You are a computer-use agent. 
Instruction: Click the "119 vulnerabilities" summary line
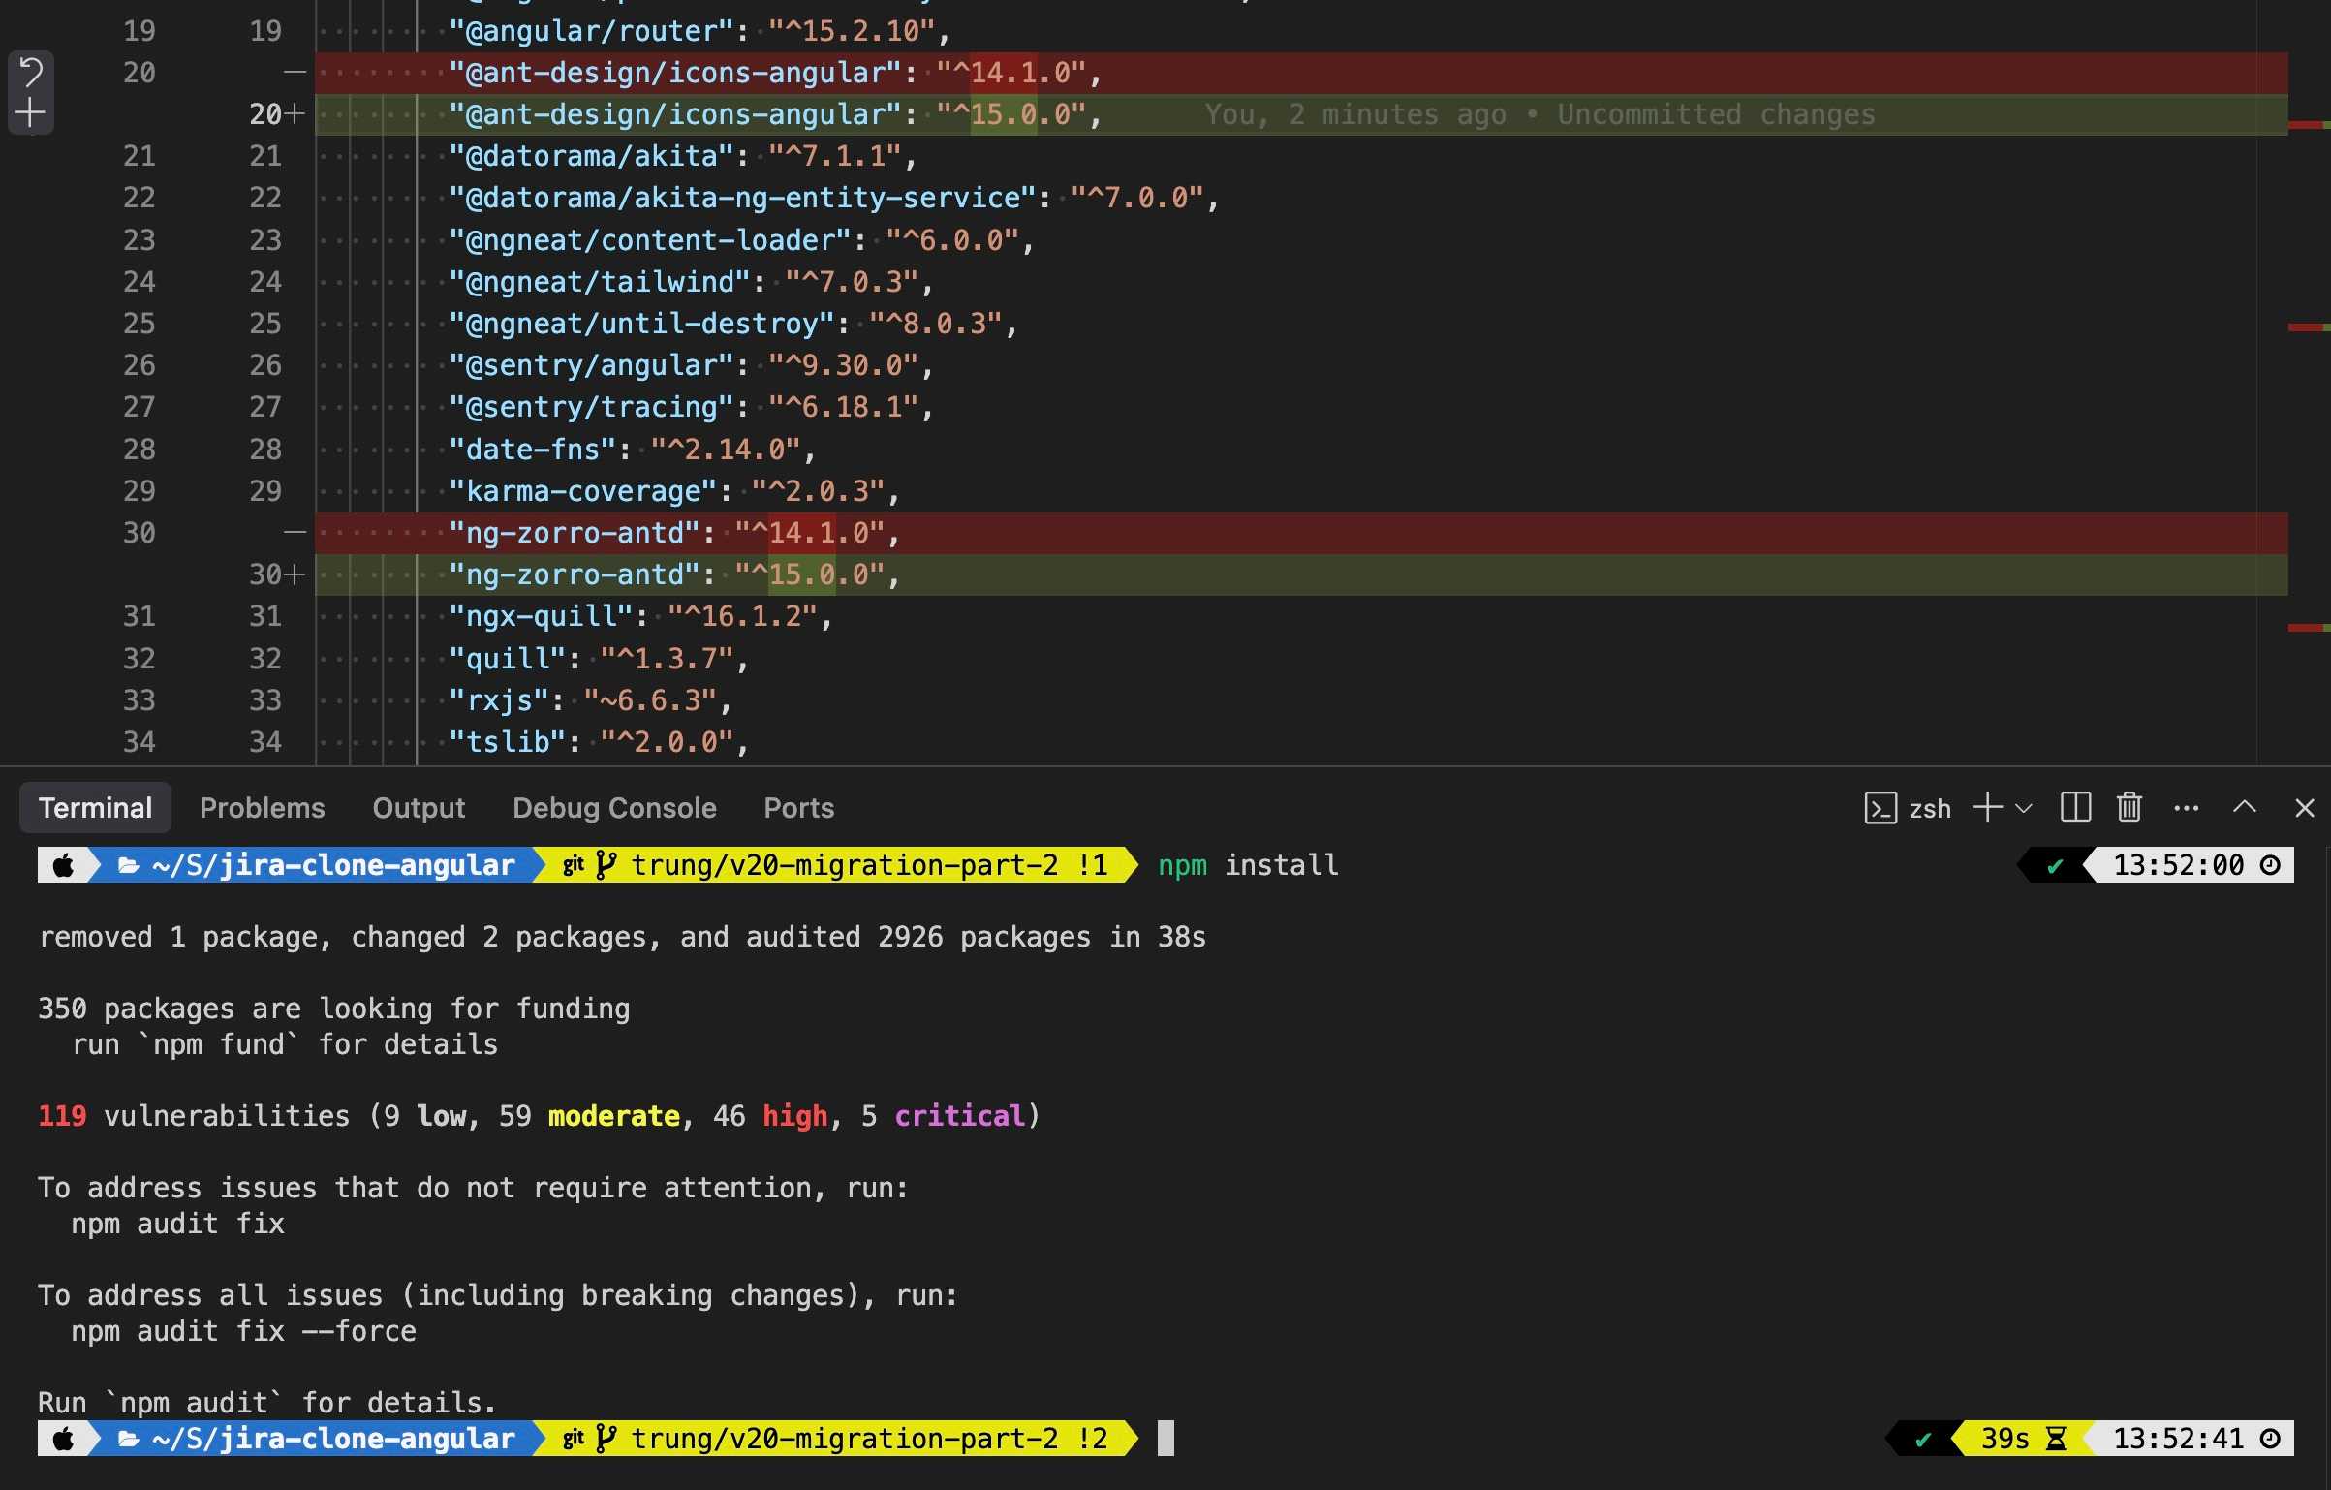[x=540, y=1116]
